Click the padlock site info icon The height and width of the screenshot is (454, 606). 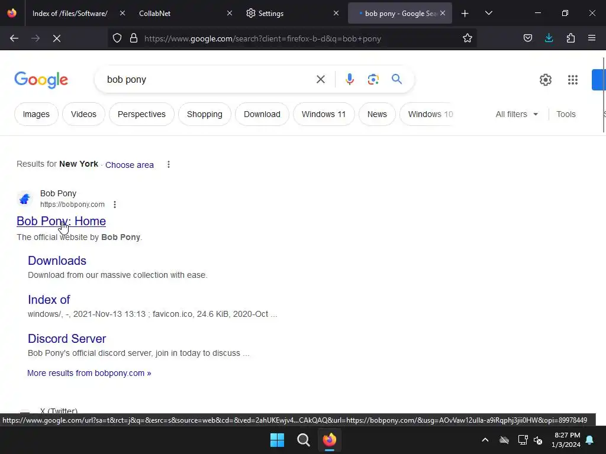(x=134, y=38)
